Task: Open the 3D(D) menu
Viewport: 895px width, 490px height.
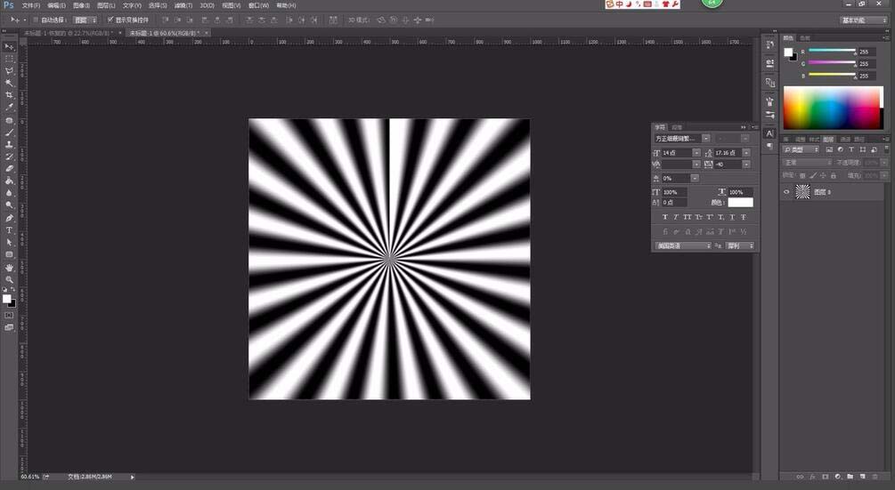Action: click(x=207, y=5)
